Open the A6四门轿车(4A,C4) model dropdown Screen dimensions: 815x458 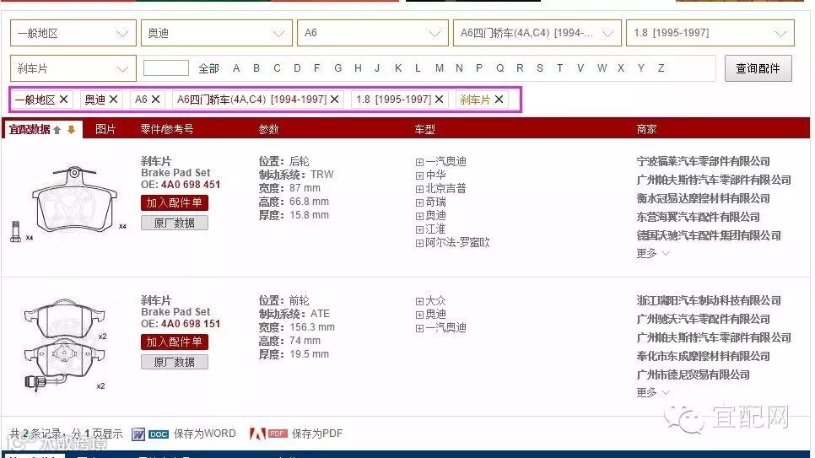click(537, 33)
